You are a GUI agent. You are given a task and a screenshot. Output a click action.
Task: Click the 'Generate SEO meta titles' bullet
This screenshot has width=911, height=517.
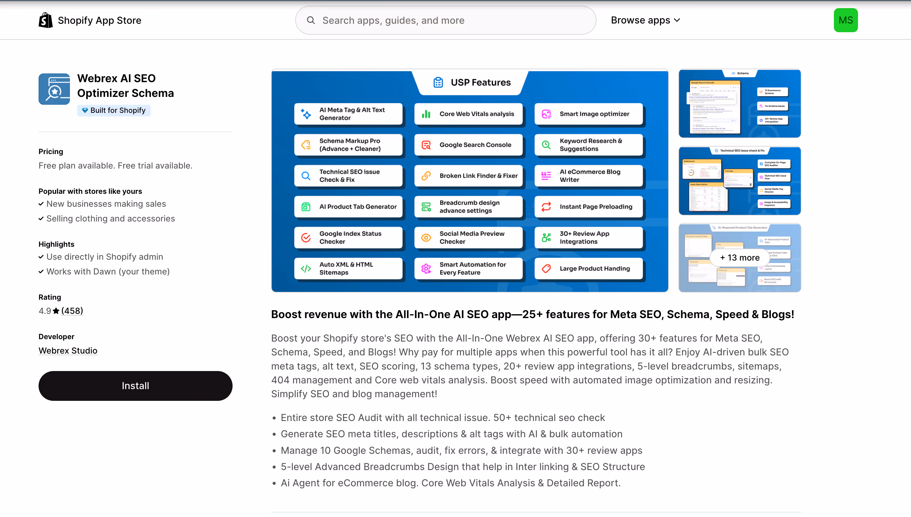451,434
